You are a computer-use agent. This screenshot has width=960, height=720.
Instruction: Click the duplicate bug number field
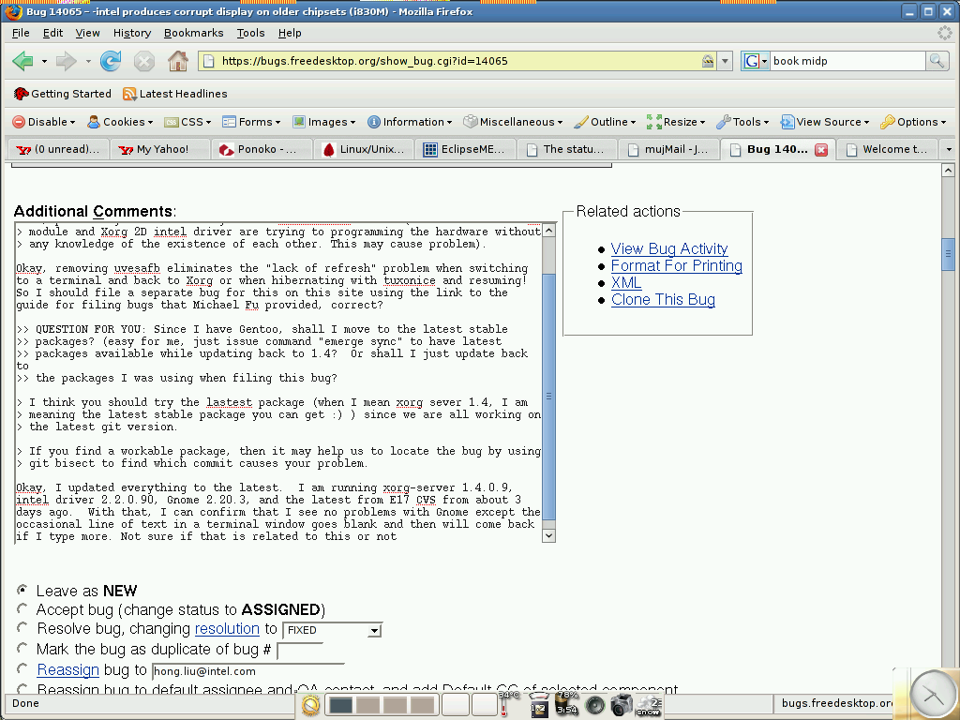pyautogui.click(x=299, y=651)
